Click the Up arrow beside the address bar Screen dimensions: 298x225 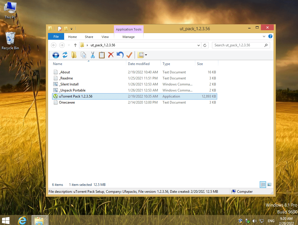[x=75, y=45]
